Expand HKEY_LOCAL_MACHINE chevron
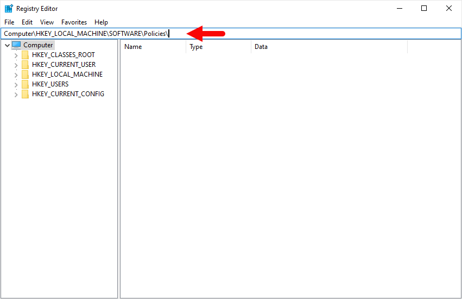The width and height of the screenshot is (462, 299). (16, 74)
